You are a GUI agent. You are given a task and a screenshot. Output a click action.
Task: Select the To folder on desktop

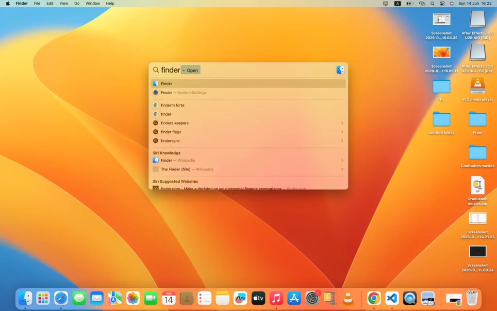click(x=441, y=90)
